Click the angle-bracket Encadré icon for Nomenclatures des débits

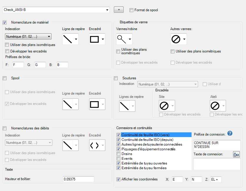pos(94,145)
